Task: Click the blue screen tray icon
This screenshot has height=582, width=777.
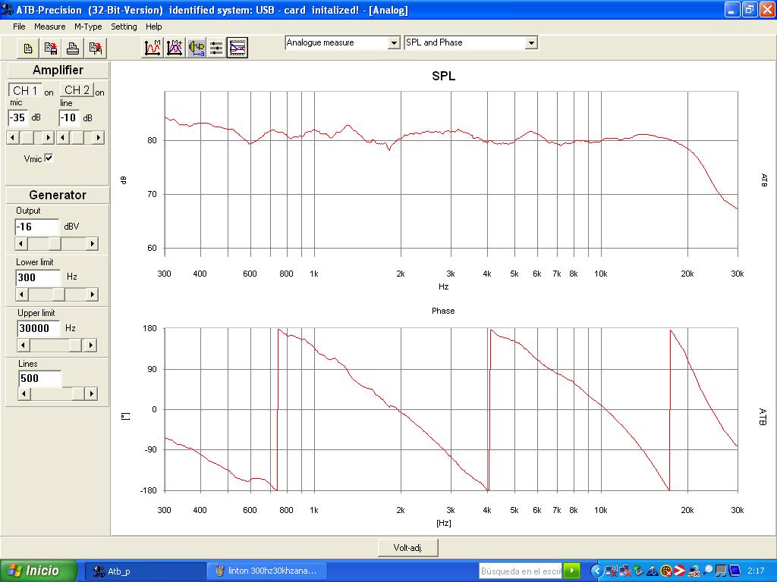Action: click(x=734, y=571)
